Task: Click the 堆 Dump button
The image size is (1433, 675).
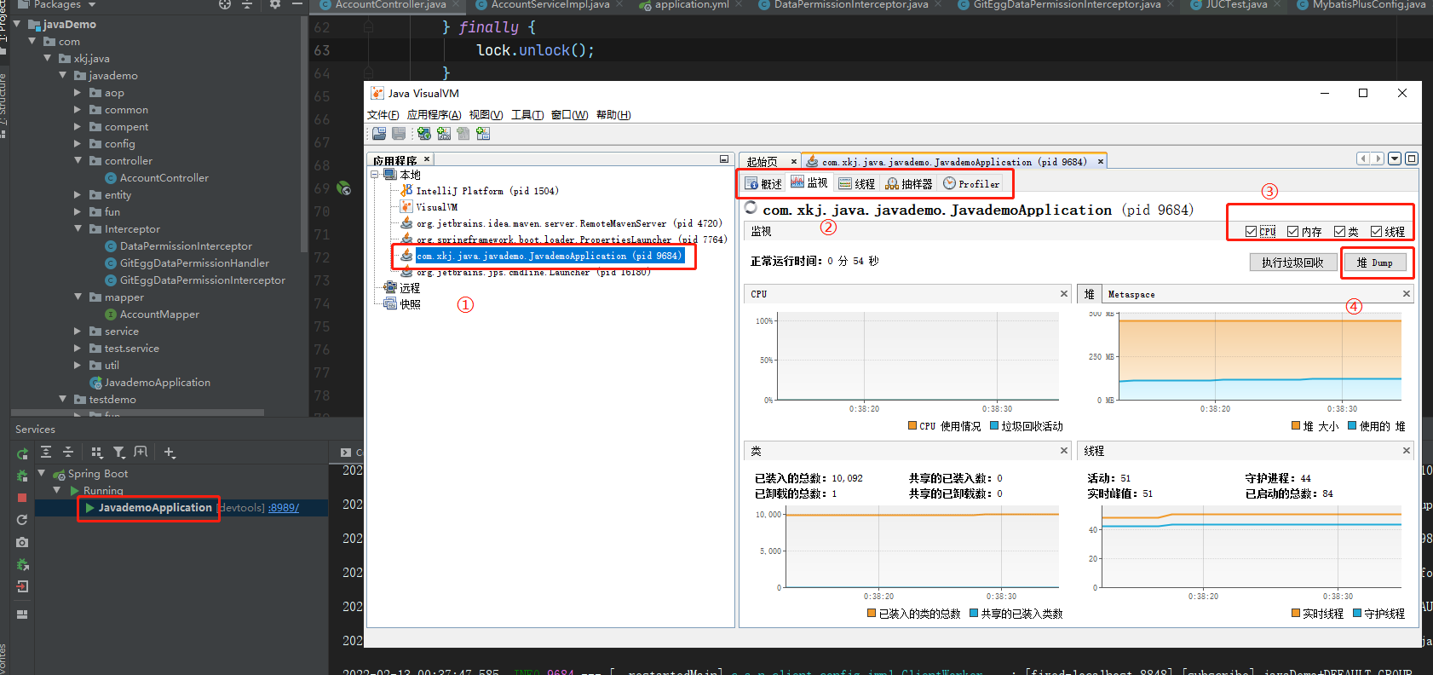Action: point(1374,262)
